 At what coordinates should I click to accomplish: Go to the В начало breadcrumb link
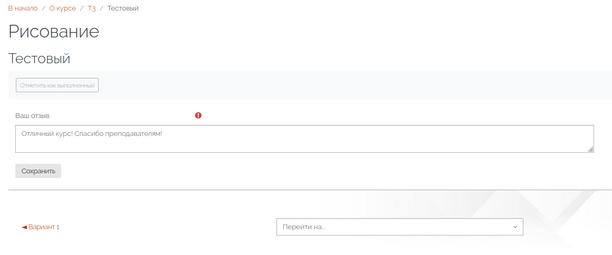point(23,8)
